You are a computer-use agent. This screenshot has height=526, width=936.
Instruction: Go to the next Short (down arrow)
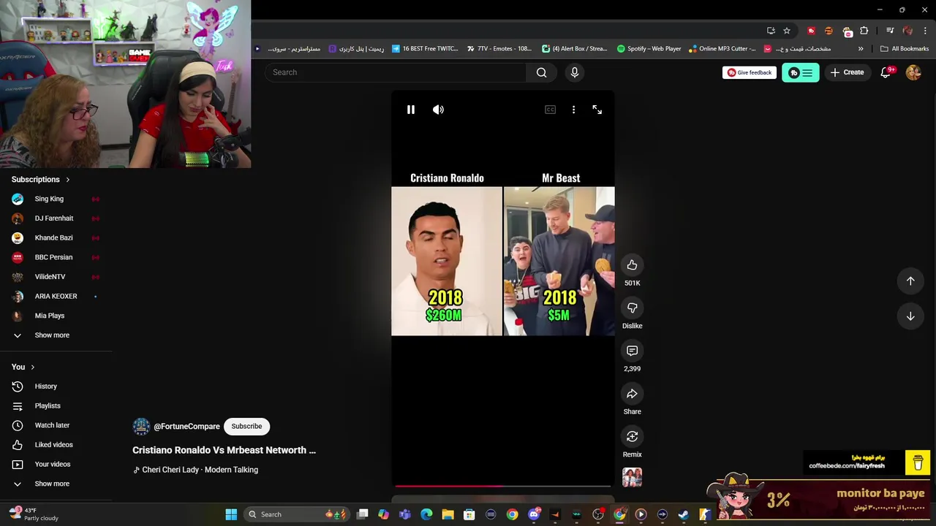[910, 316]
